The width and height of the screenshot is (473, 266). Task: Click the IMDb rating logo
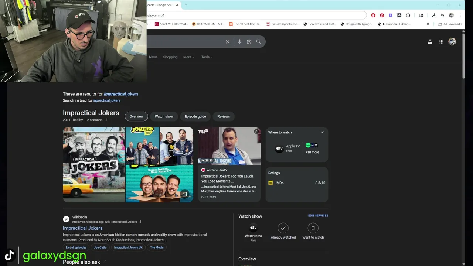tap(270, 183)
